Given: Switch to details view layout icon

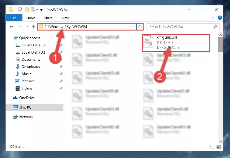Looking at the screenshot, I should coord(212,147).
